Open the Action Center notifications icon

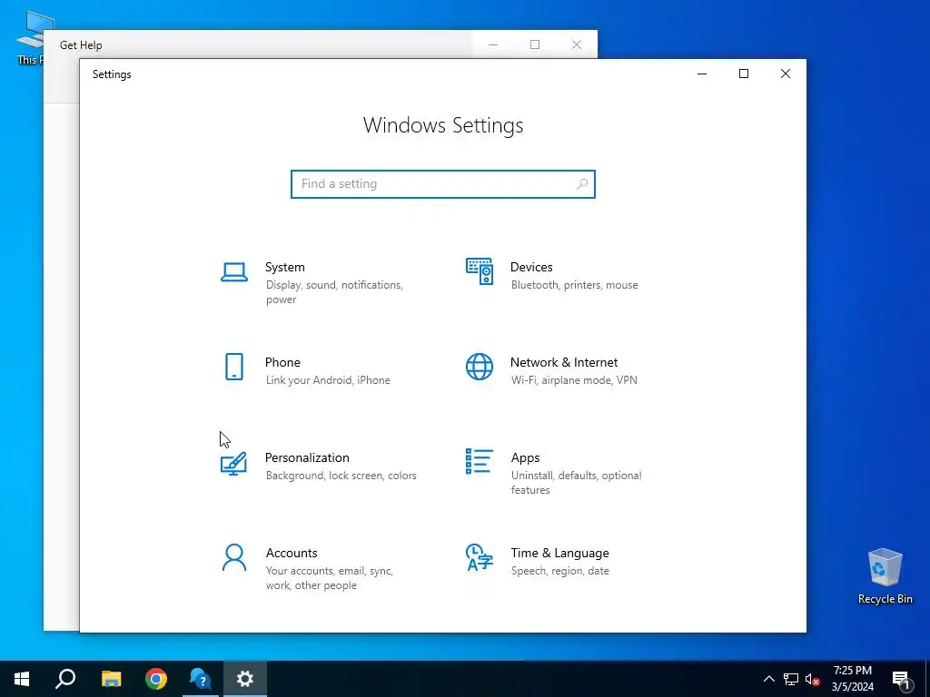click(x=902, y=679)
